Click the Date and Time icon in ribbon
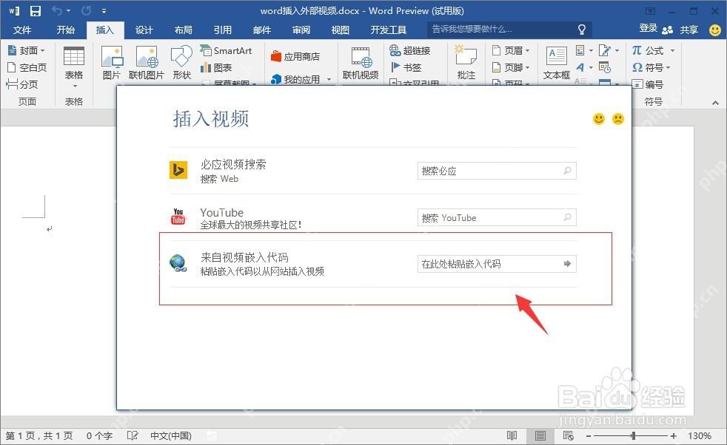 [x=605, y=67]
